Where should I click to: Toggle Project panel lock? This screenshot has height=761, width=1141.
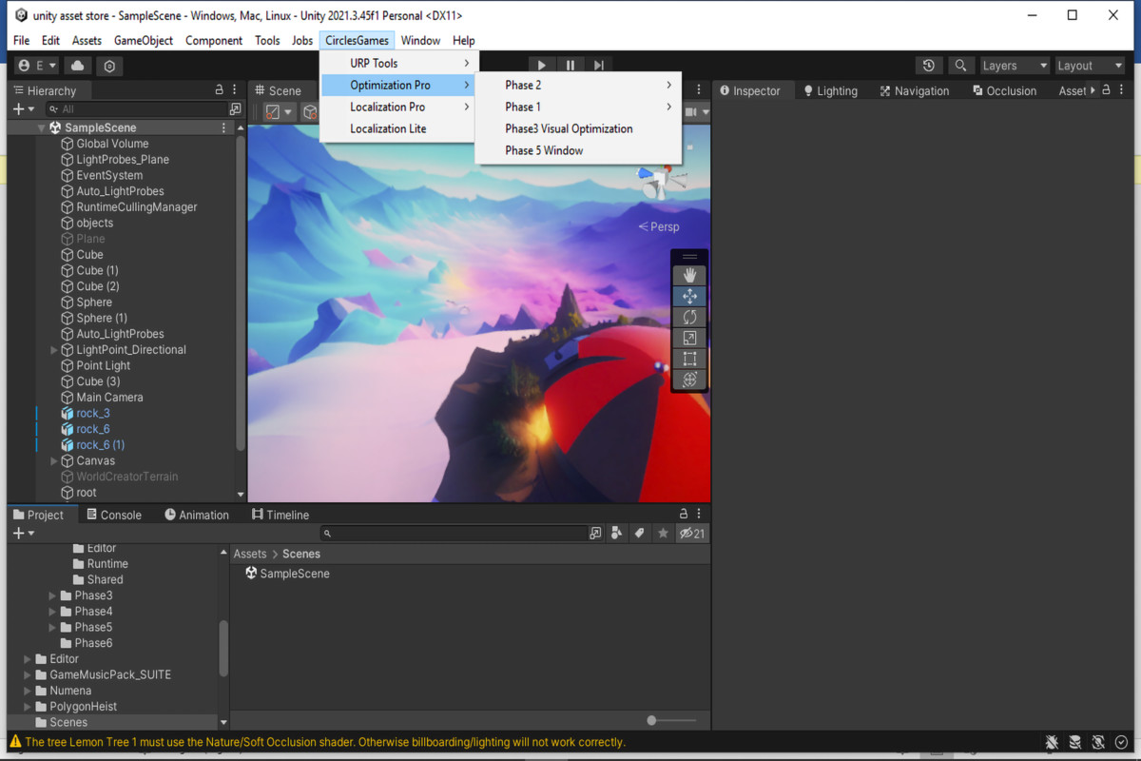pos(683,515)
